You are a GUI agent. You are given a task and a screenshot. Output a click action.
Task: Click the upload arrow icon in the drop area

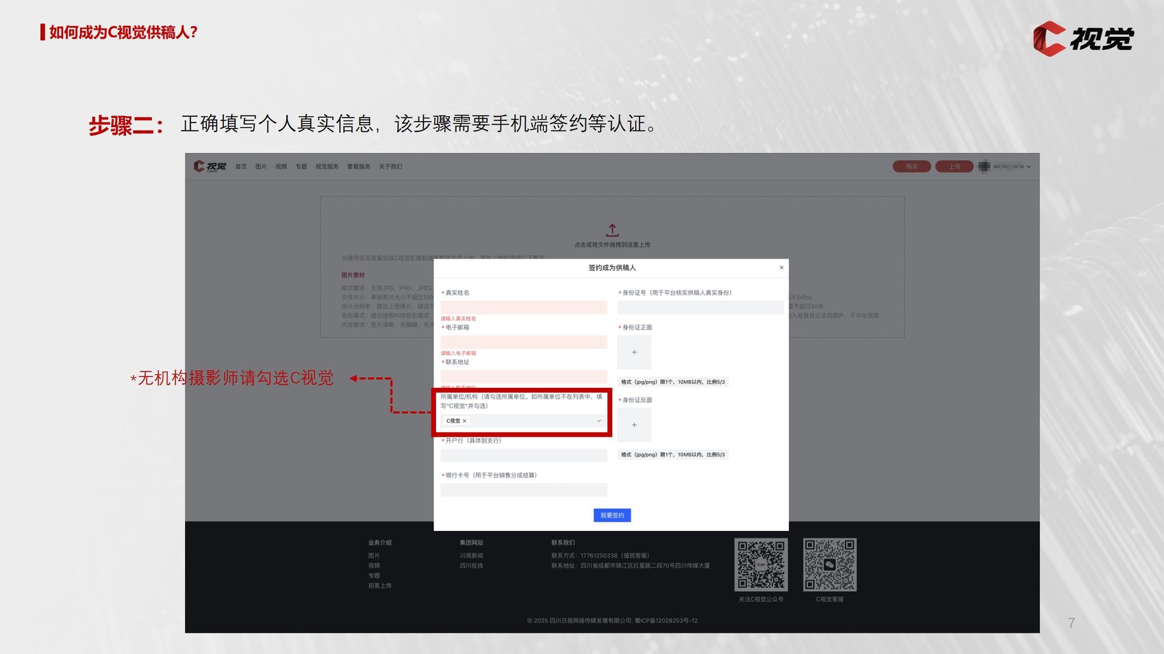tap(612, 231)
